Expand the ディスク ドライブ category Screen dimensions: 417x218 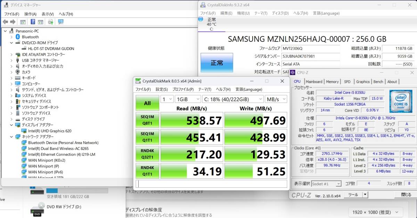[11, 119]
